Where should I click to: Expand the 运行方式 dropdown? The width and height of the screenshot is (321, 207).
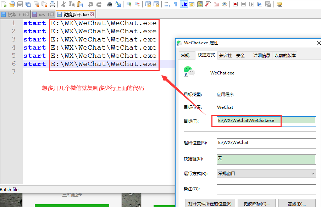[x=266, y=173]
